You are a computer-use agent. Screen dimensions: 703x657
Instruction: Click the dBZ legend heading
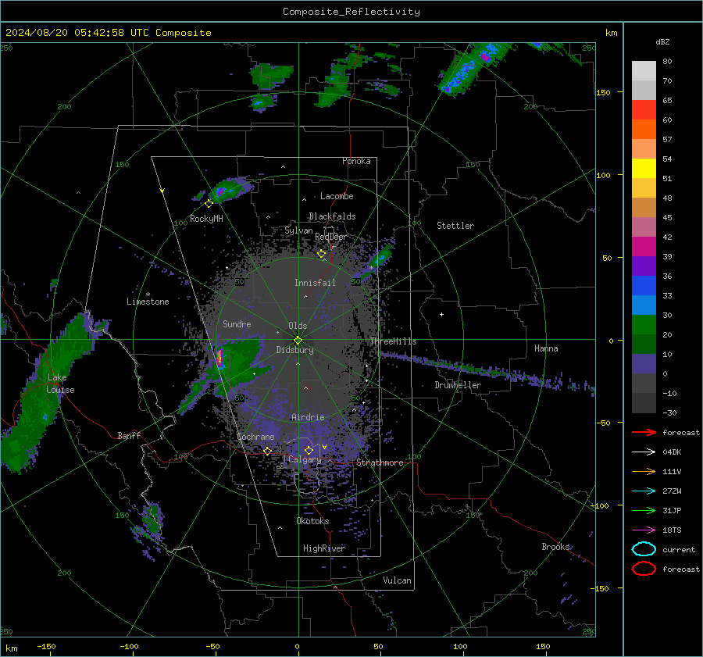coord(662,41)
